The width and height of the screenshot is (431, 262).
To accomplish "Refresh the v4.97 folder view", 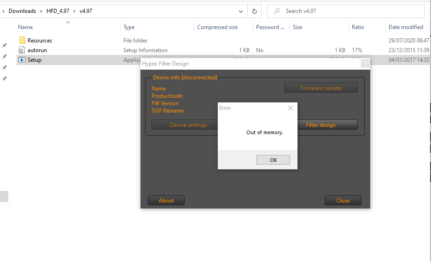I will coord(255,11).
